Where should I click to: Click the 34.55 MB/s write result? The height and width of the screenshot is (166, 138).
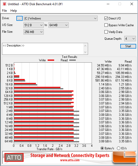point(104,65)
